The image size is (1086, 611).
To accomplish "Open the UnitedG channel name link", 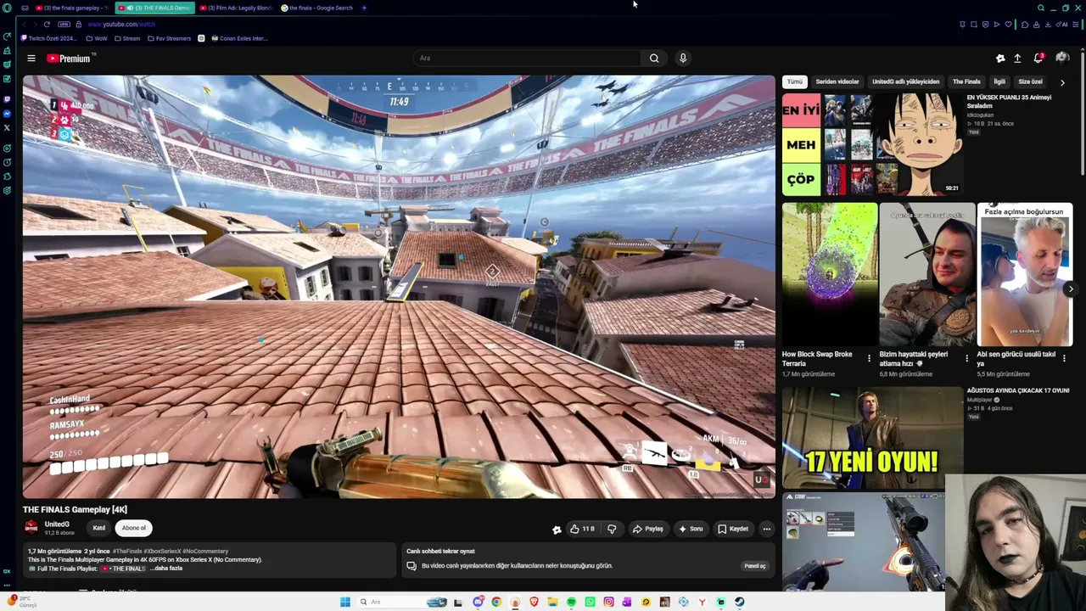I will click(x=57, y=524).
